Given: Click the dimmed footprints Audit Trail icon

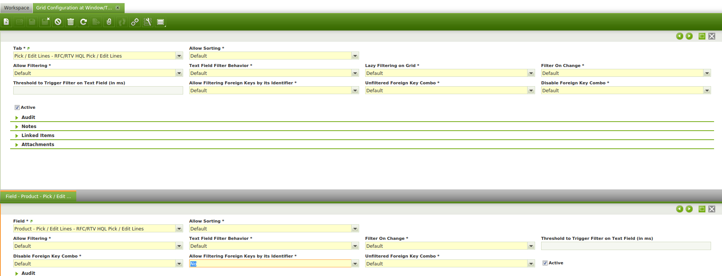Looking at the screenshot, I should point(122,22).
